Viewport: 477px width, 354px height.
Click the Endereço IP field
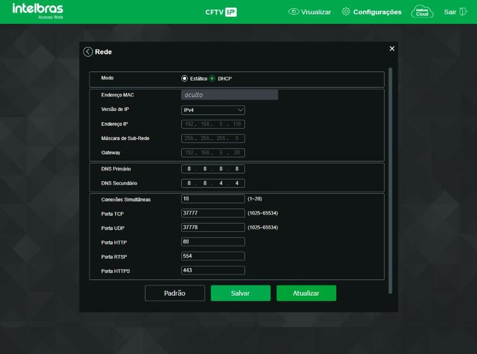pos(213,124)
